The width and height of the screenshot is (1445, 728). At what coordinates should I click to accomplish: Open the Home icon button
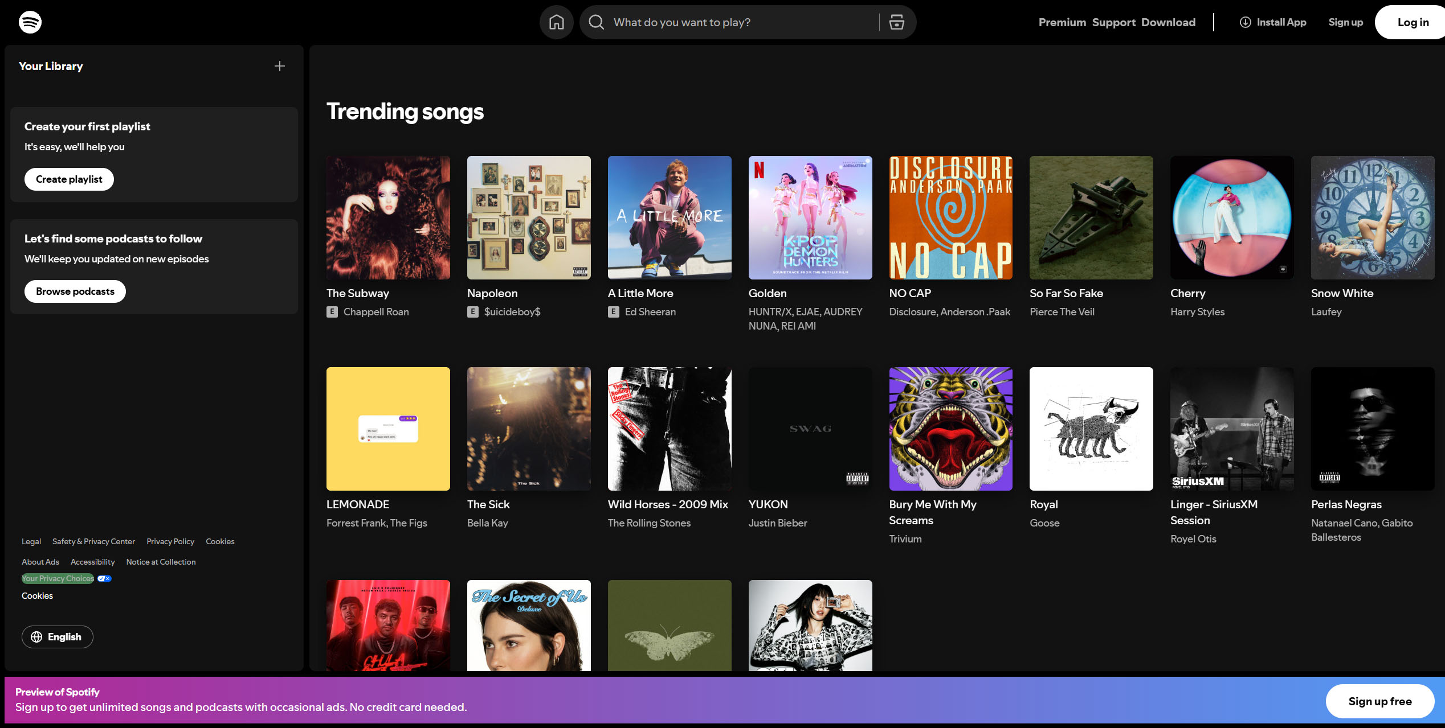556,22
